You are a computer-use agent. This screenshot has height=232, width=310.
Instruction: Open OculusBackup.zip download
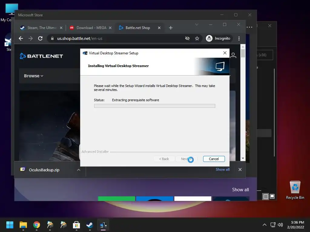[44, 170]
